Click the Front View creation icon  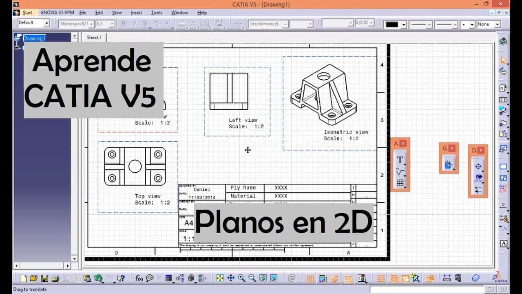tap(504, 88)
